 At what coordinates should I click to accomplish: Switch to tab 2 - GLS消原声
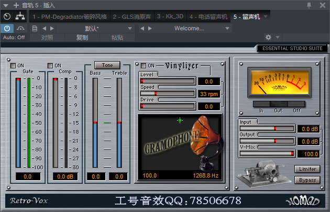pyautogui.click(x=132, y=17)
